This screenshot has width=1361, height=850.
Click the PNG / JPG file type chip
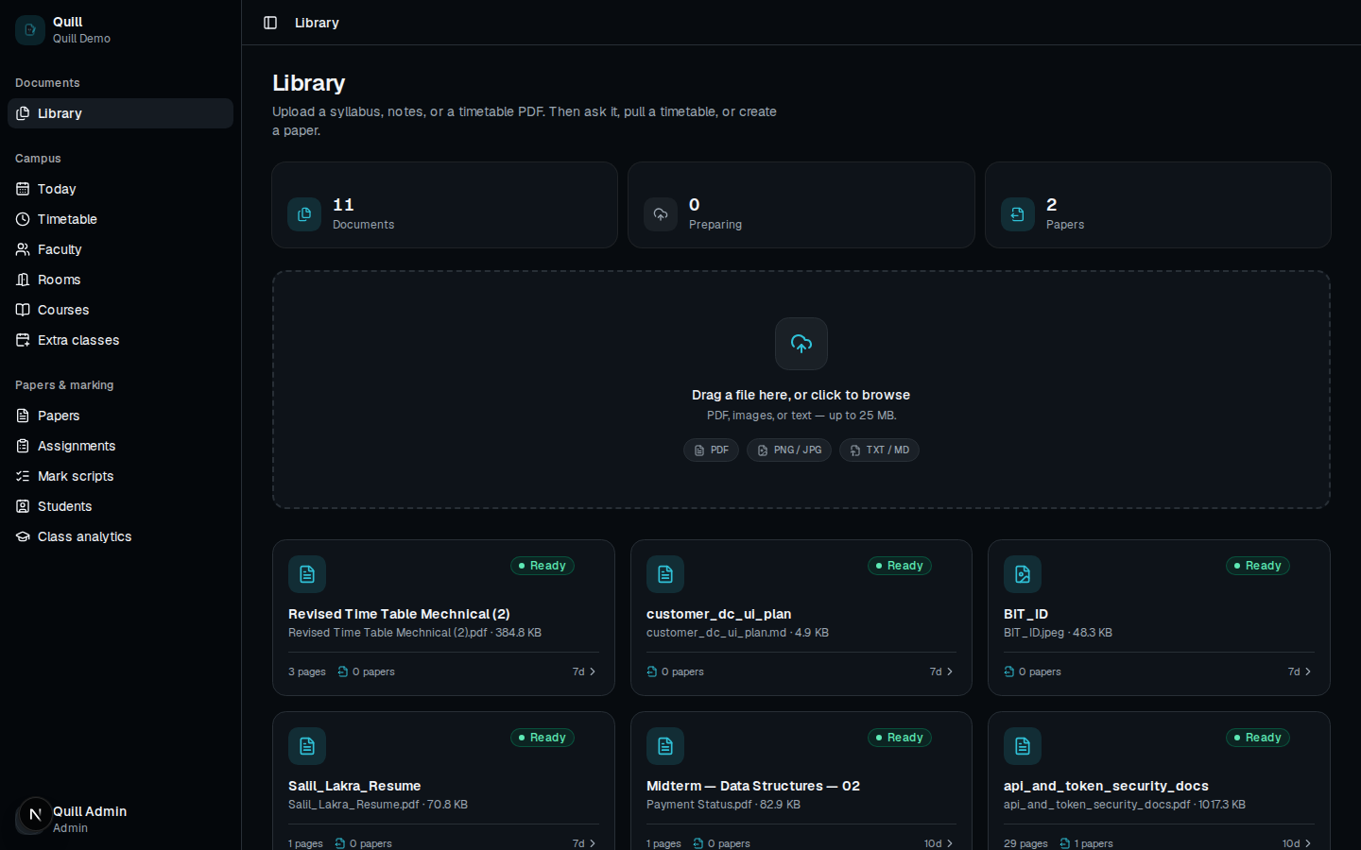[789, 450]
